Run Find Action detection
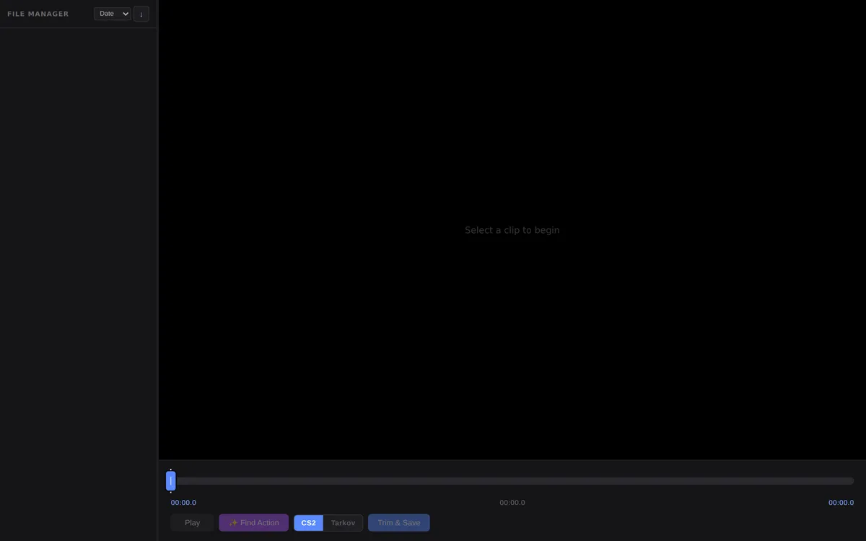Screen dimensions: 866x541 [x=253, y=523]
